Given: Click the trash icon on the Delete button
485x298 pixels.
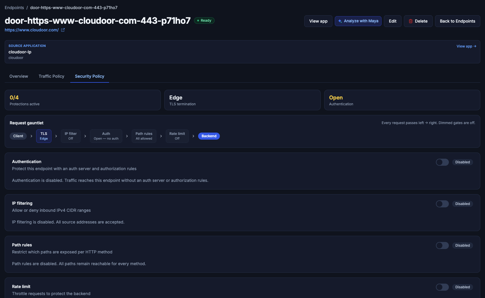Looking at the screenshot, I should (x=411, y=21).
